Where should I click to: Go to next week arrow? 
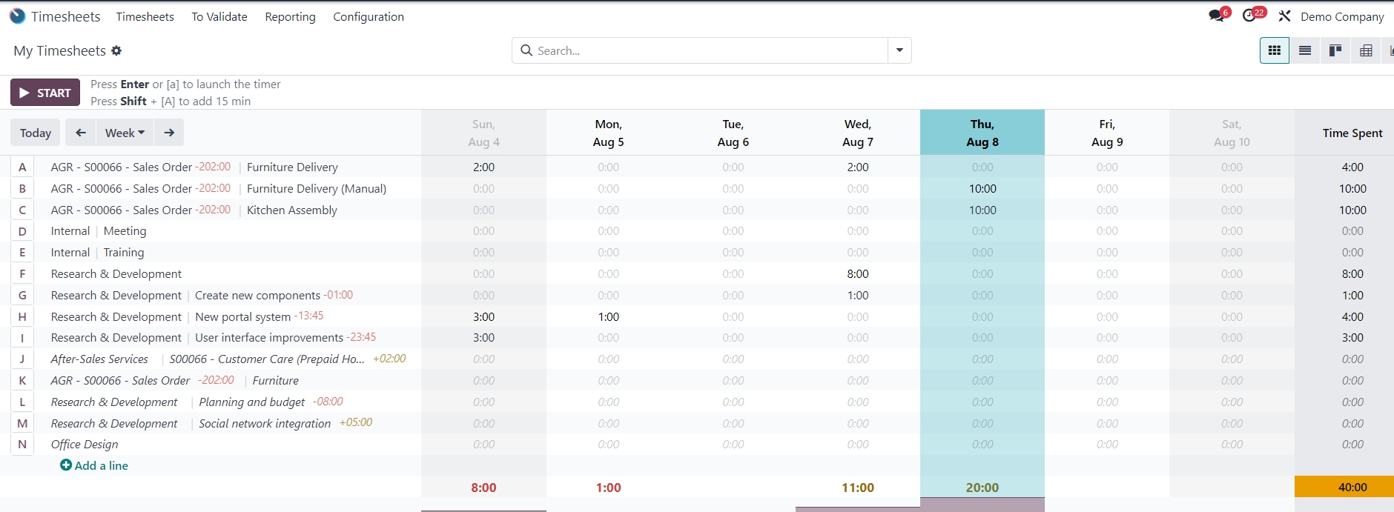point(169,133)
